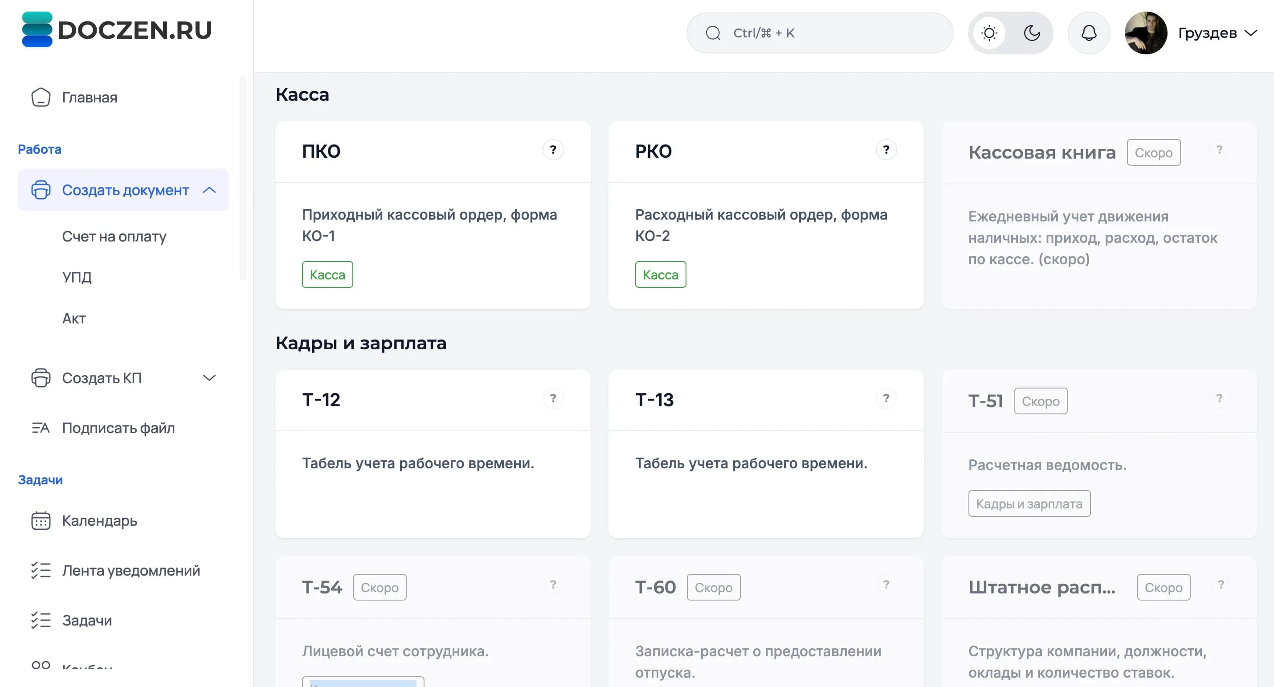The width and height of the screenshot is (1274, 687).
Task: Show help for Т-60 card
Action: [886, 584]
